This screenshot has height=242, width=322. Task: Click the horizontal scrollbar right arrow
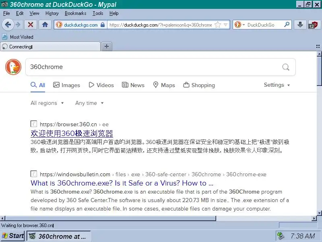coord(314,218)
